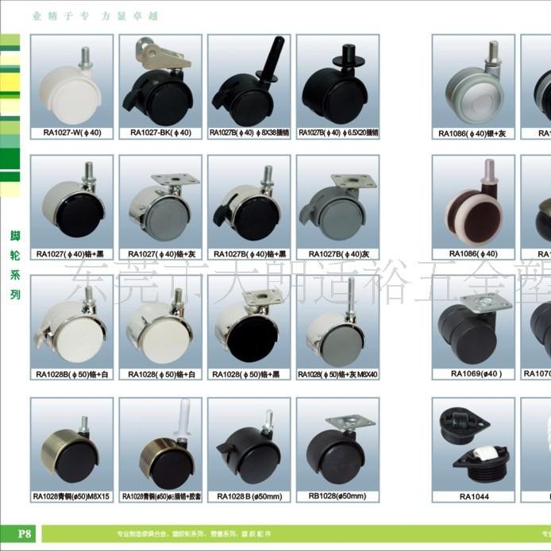Open the RA1028 chrome+grey M8X40 caster picture
Screen dimensions: 551x551
point(337,322)
